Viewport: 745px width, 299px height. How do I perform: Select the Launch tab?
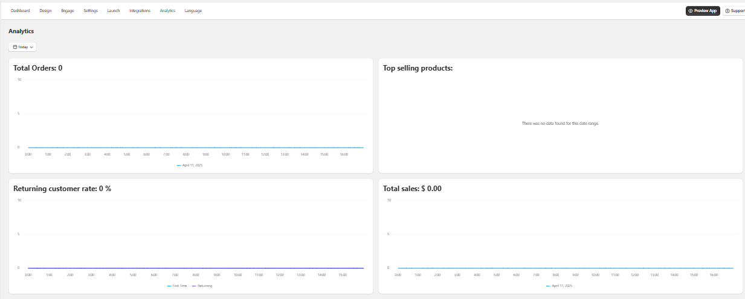pyautogui.click(x=113, y=11)
